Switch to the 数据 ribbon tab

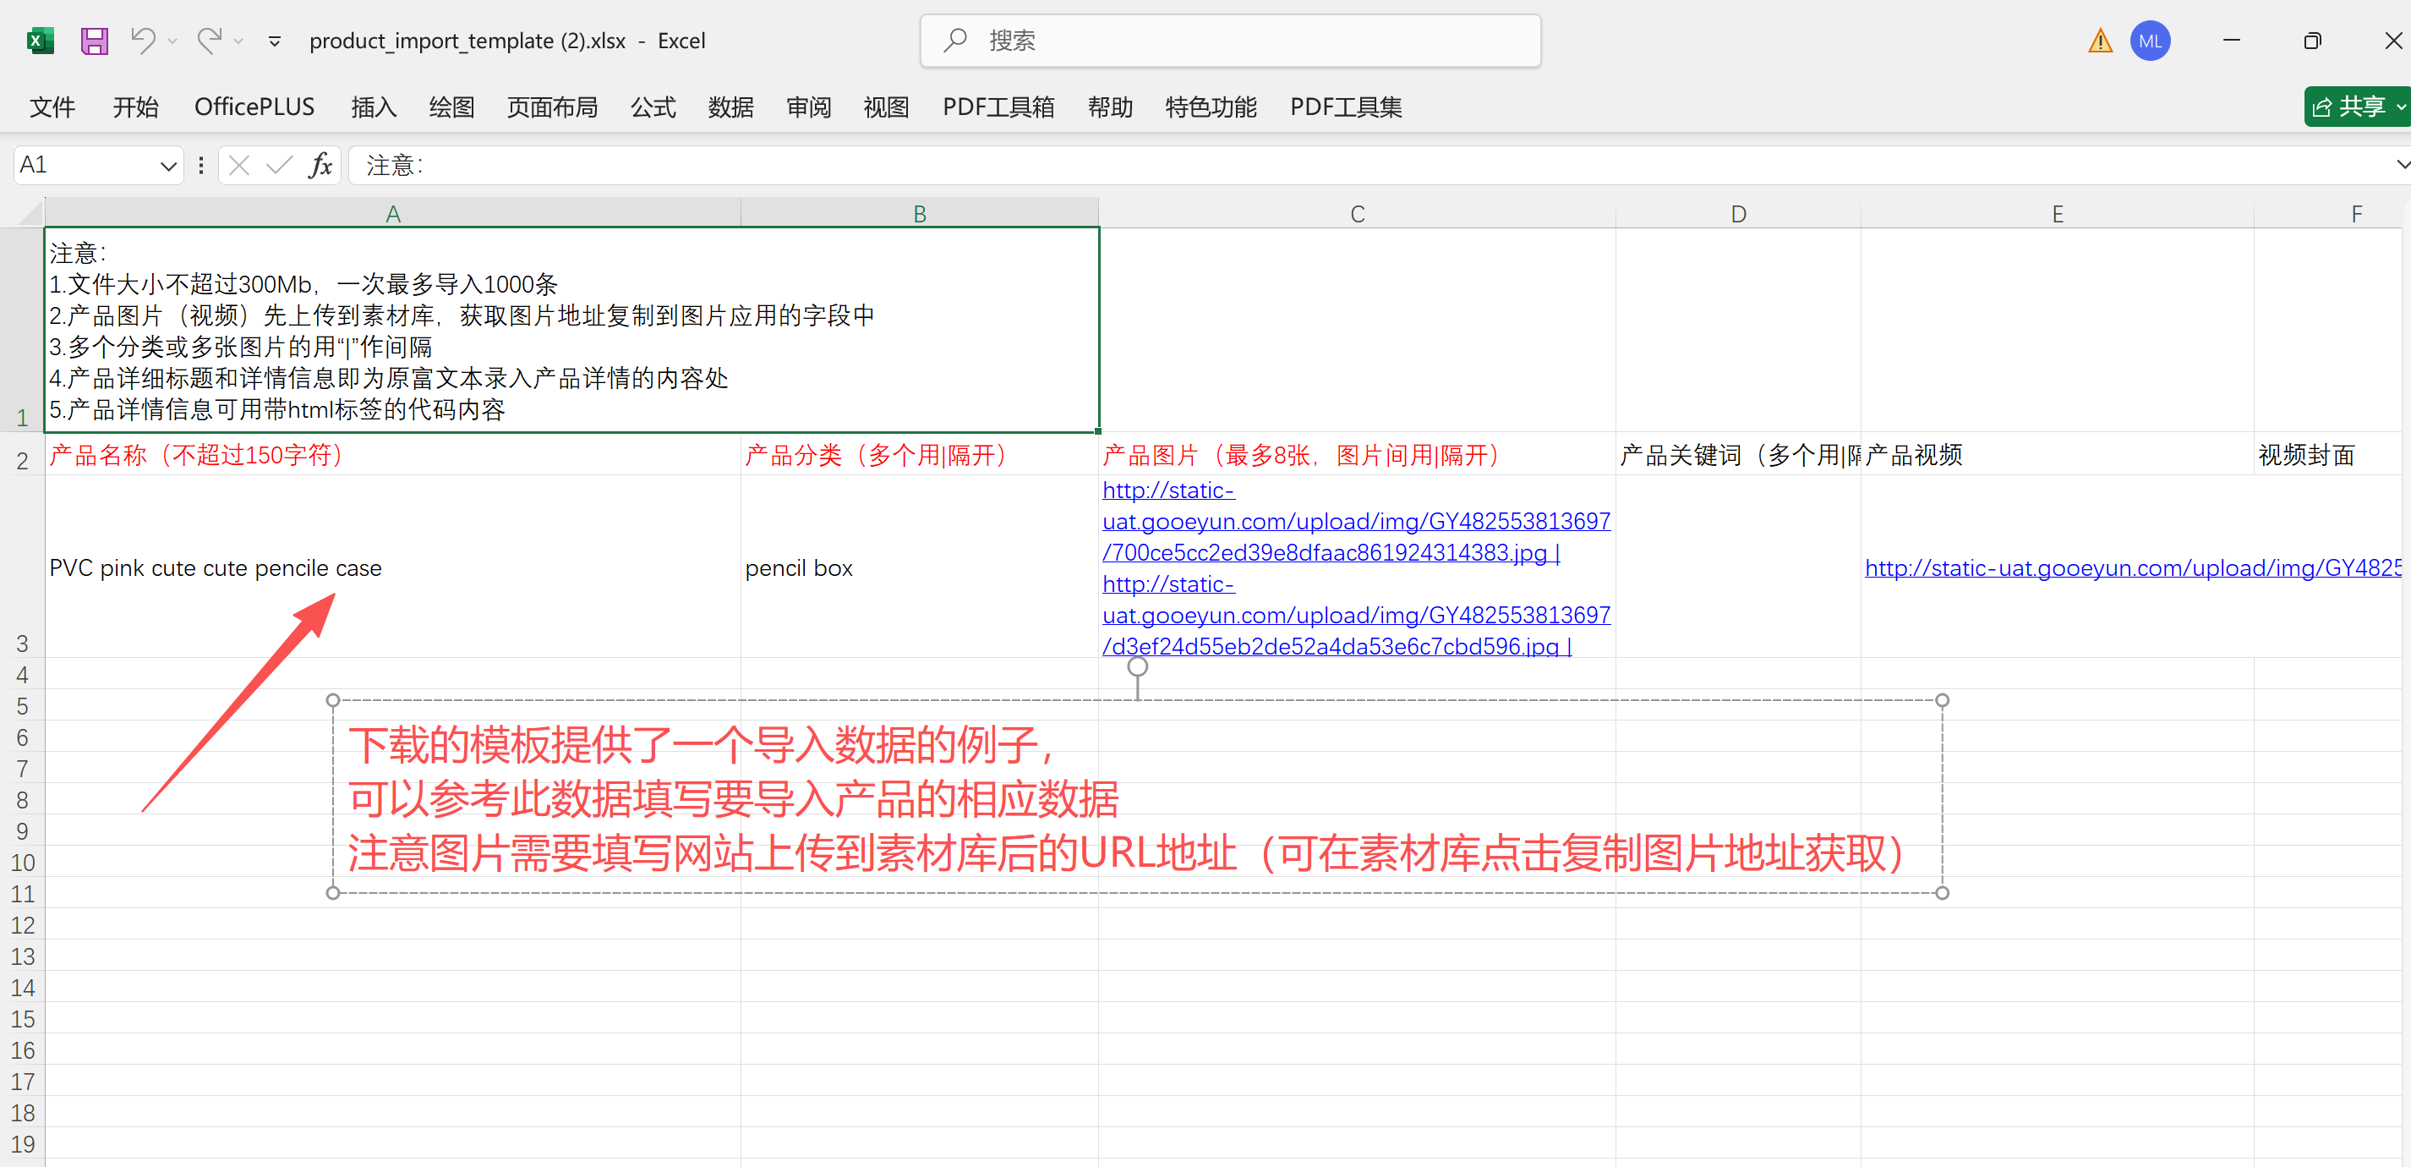[x=731, y=107]
